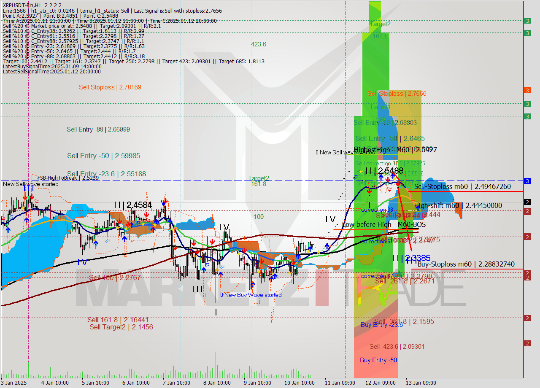The image size is (540, 388).
Task: Click the 0 New Buy Wave started label
Action: 251,295
